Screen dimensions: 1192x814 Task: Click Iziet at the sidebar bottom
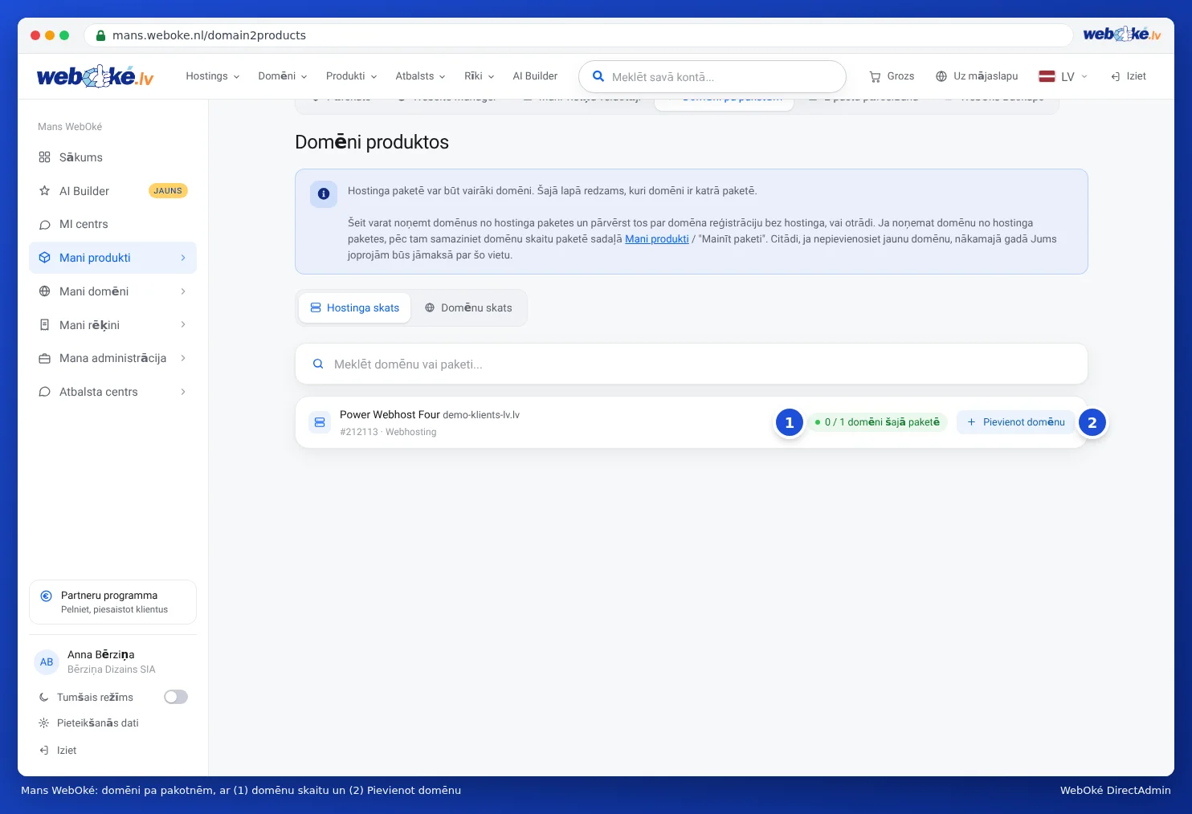(58, 751)
